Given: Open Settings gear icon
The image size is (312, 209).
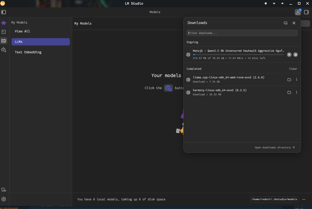Looking at the screenshot, I should [4, 199].
